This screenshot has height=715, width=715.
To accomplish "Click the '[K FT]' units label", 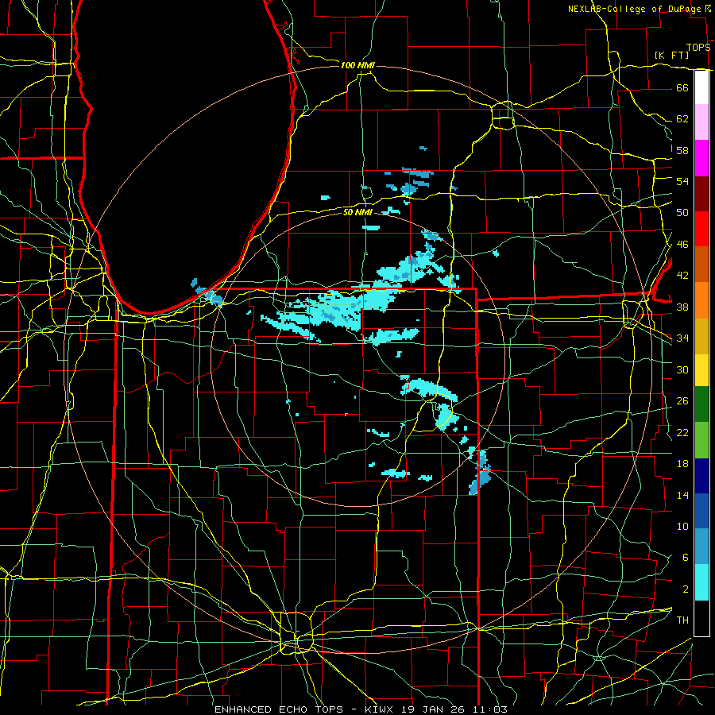I will point(671,55).
